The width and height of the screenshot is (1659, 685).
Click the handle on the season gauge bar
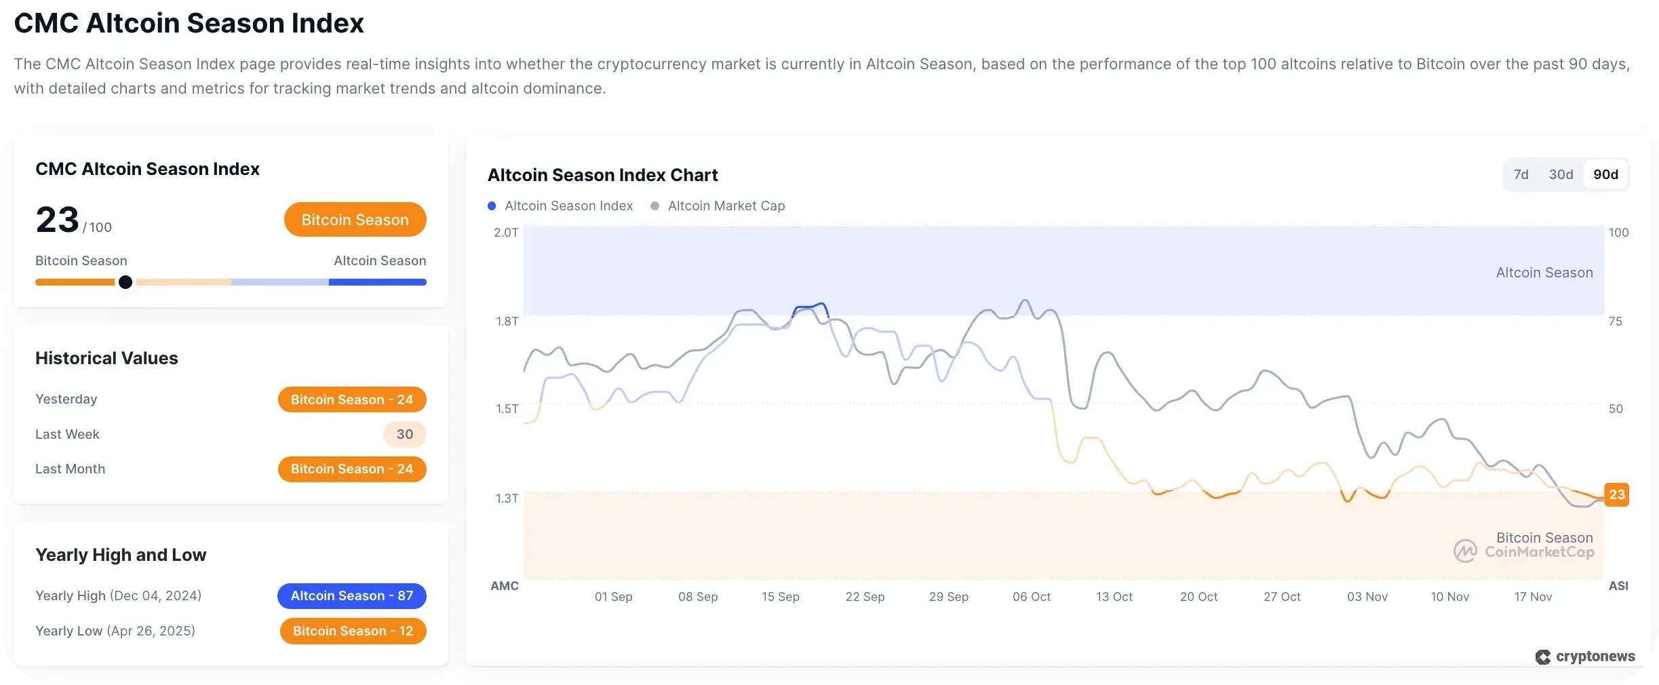click(x=125, y=282)
